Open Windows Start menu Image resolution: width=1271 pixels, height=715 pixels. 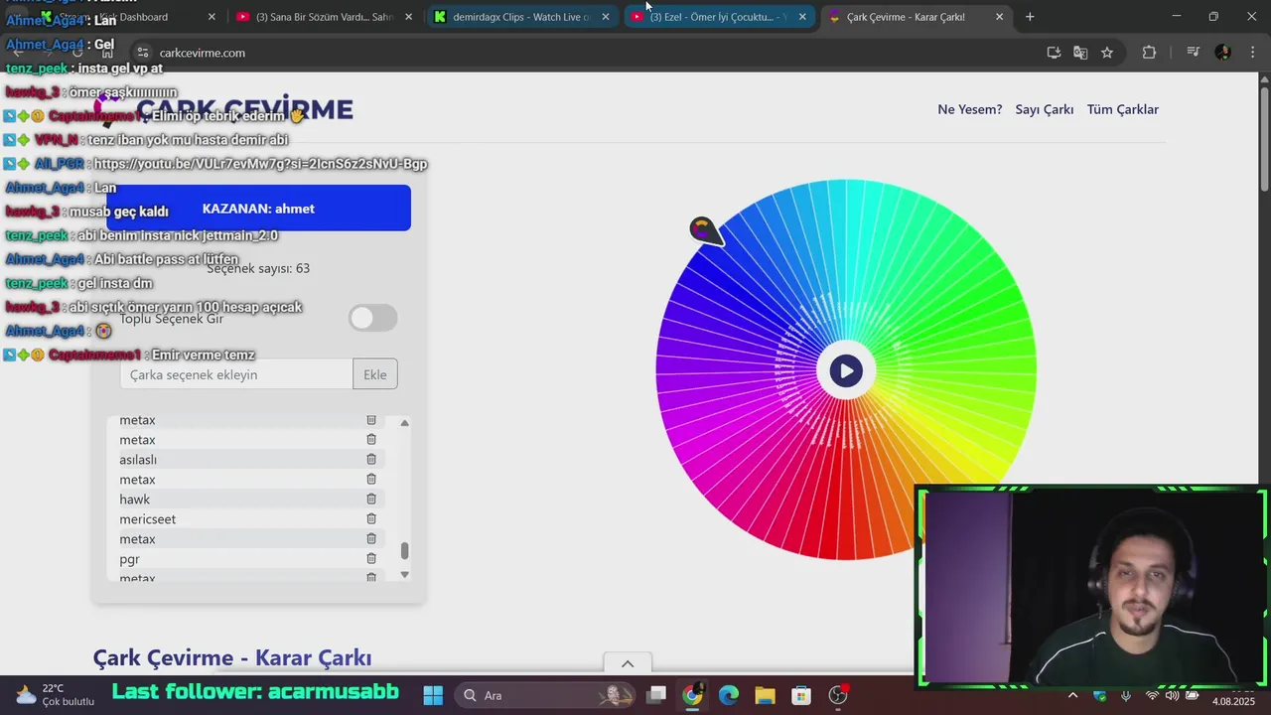433,695
